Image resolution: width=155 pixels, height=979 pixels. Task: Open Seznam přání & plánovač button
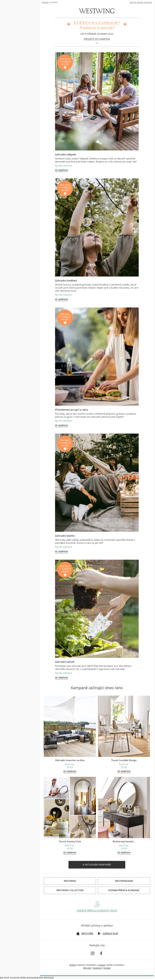point(124,890)
